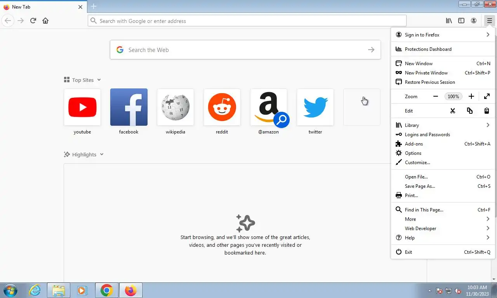
Task: Open Windows Explorer from the taskbar
Action: pos(59,290)
